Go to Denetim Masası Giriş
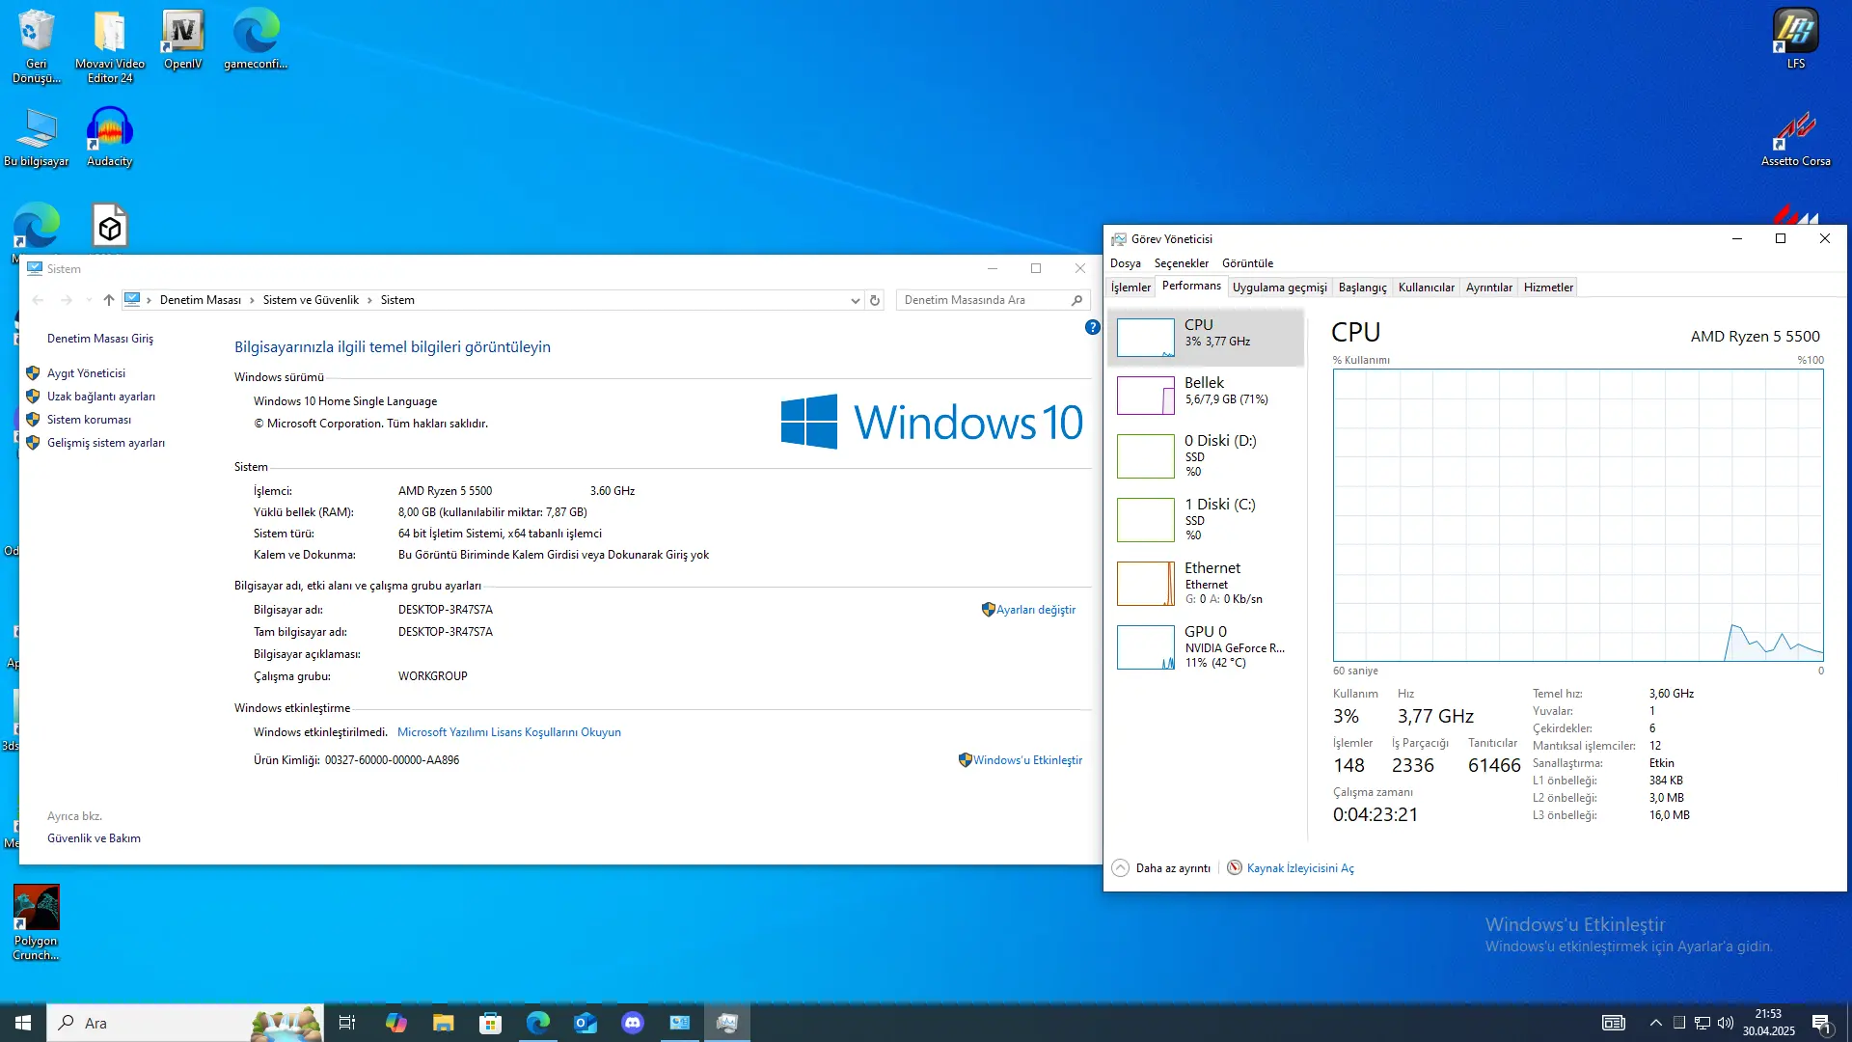Screen dimensions: 1852x1042 click(x=100, y=339)
